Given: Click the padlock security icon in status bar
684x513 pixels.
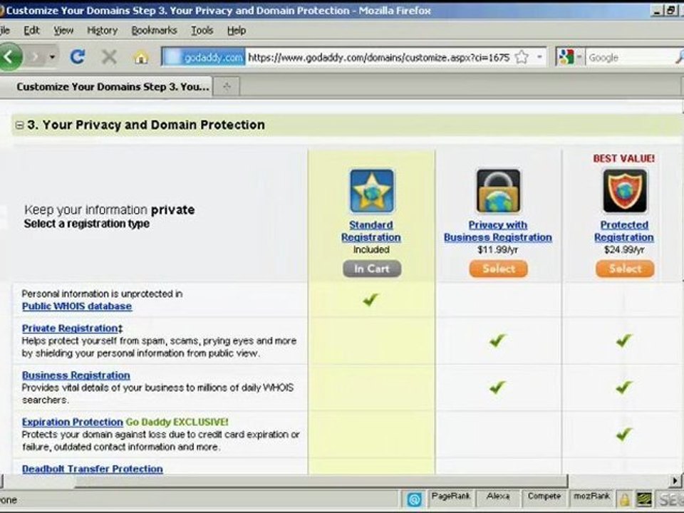Looking at the screenshot, I should click(625, 499).
